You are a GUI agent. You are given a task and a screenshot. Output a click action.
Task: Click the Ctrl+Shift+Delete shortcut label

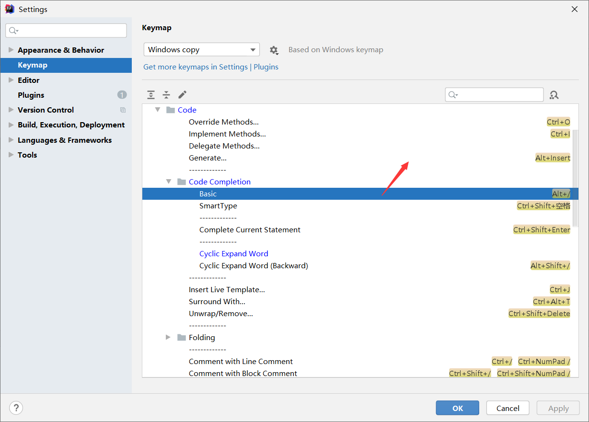[x=539, y=313]
